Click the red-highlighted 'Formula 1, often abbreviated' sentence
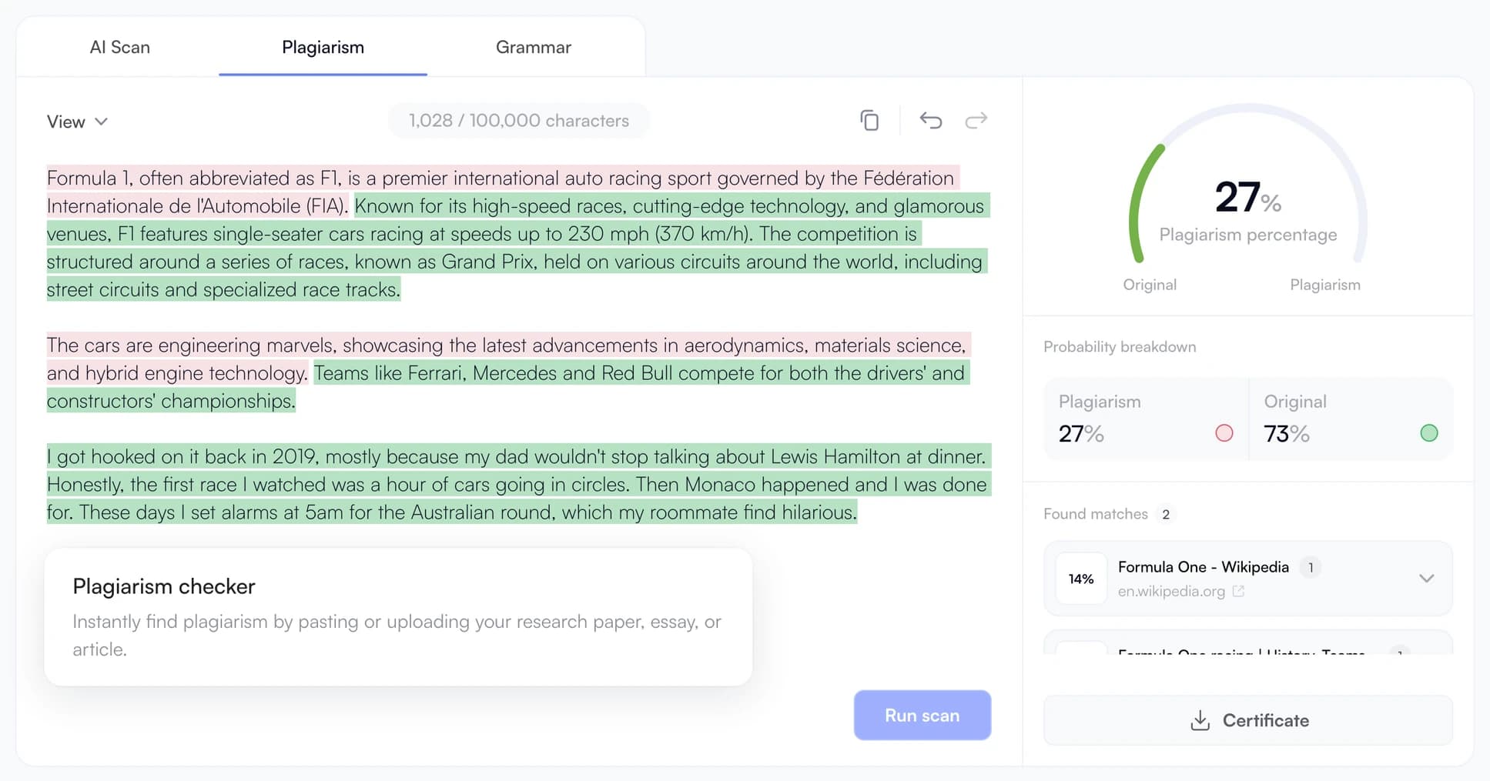Image resolution: width=1490 pixels, height=781 pixels. tap(503, 192)
